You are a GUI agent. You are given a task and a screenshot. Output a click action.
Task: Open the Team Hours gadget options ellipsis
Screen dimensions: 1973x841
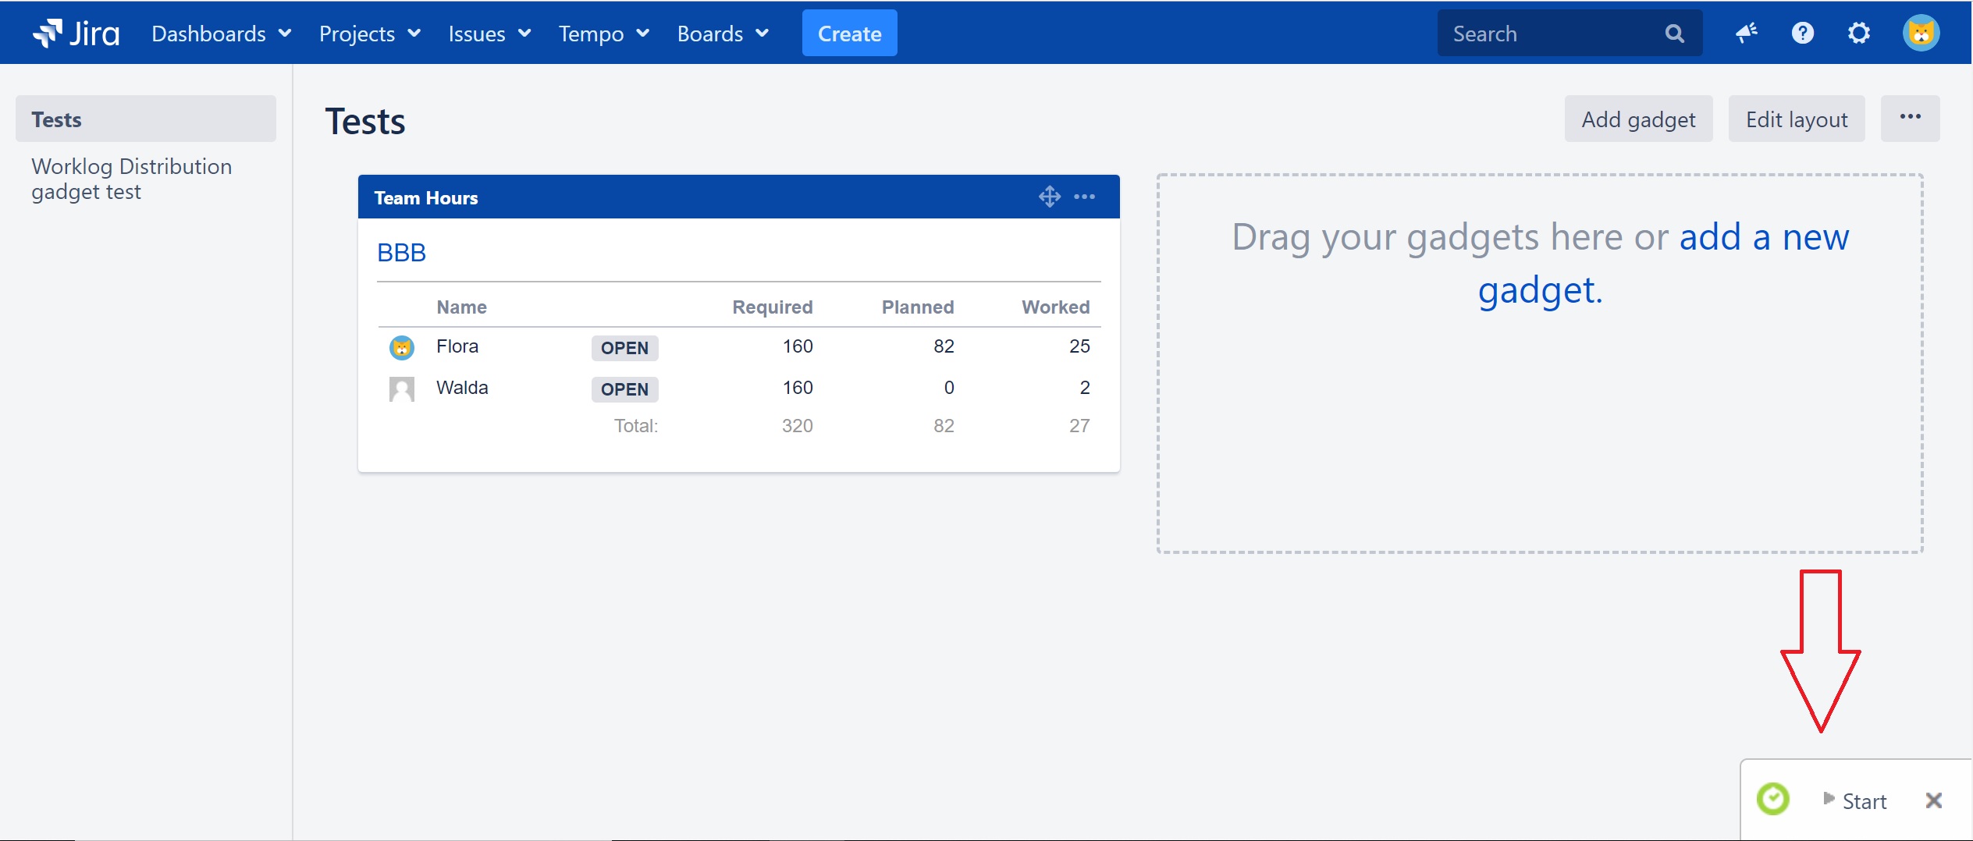pyautogui.click(x=1084, y=197)
